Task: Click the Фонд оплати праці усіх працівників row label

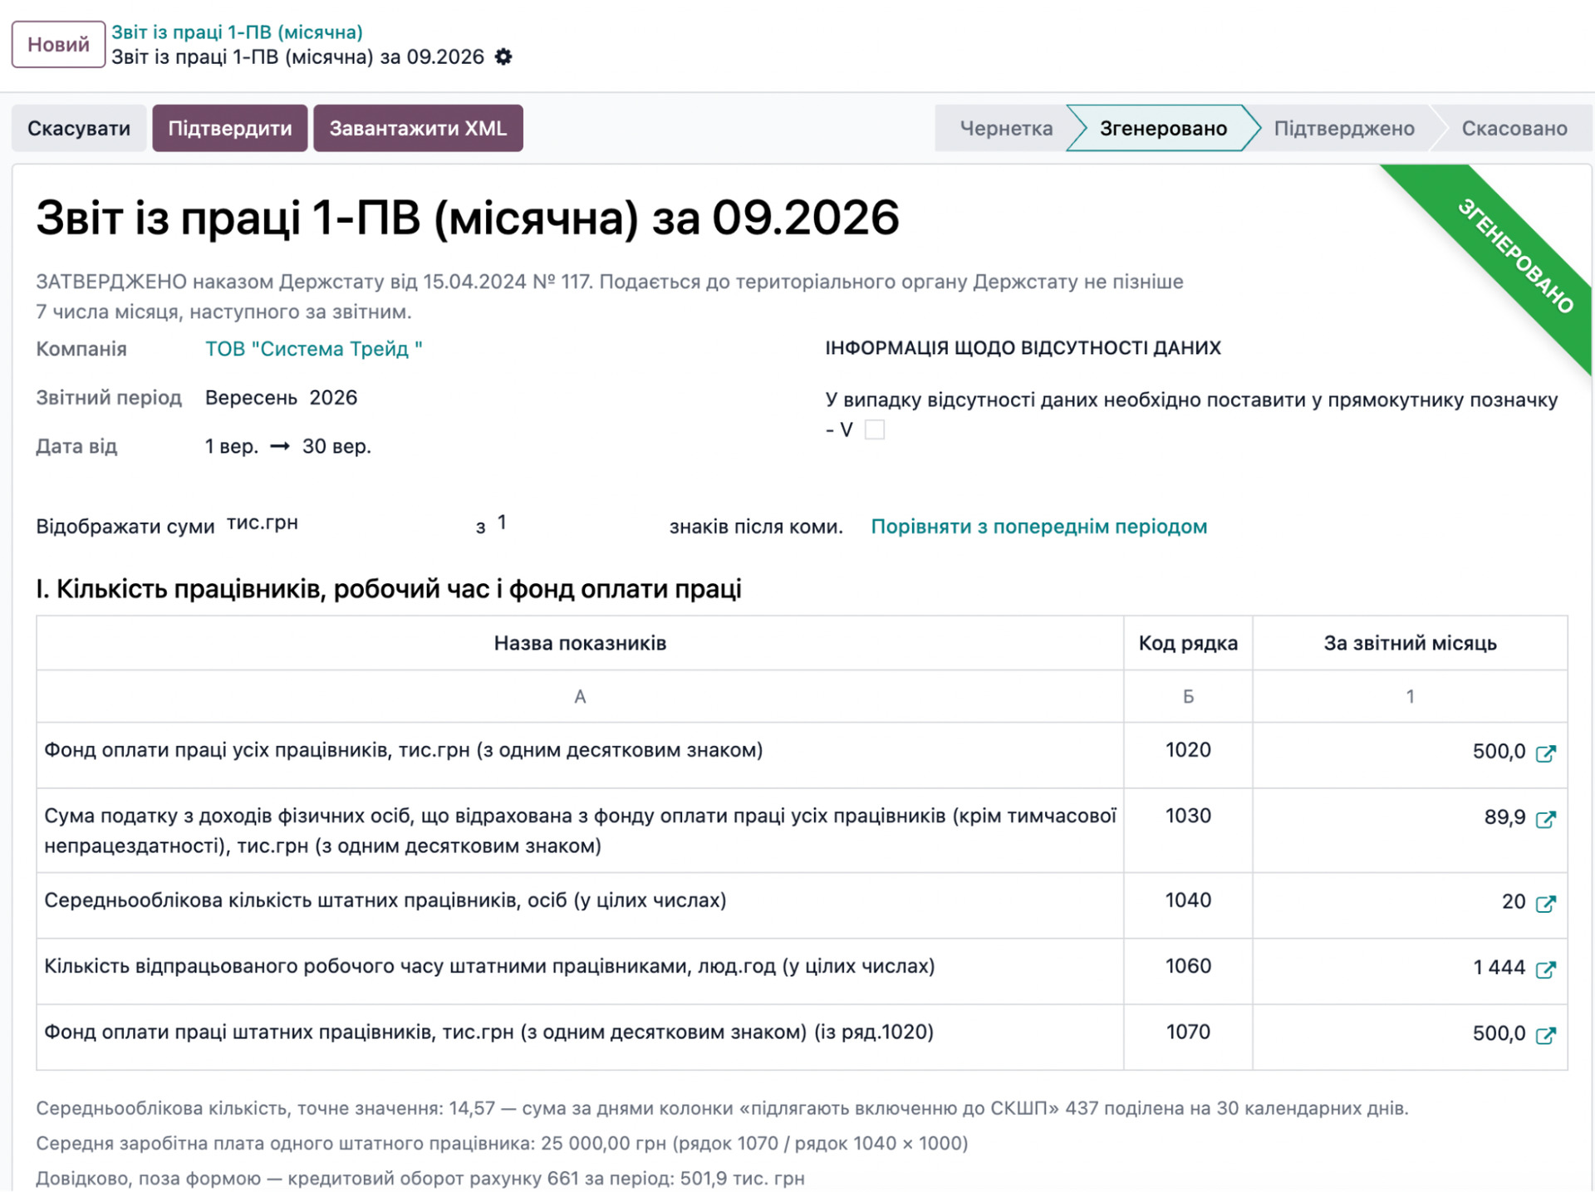Action: pos(403,750)
